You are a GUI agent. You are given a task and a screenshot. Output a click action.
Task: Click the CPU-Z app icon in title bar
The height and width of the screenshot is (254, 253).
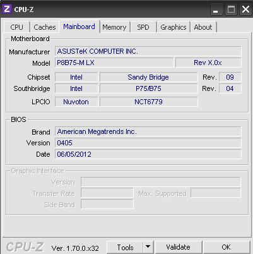[7, 9]
